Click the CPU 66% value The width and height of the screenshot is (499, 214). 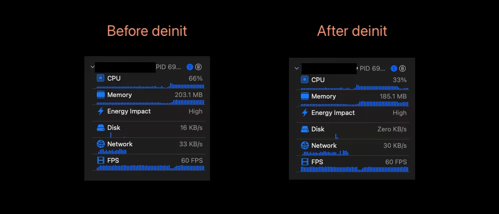(x=196, y=78)
